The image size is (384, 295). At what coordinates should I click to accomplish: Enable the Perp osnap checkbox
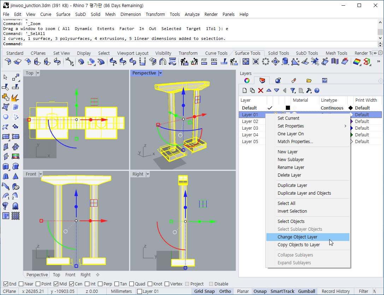pyautogui.click(x=100, y=284)
